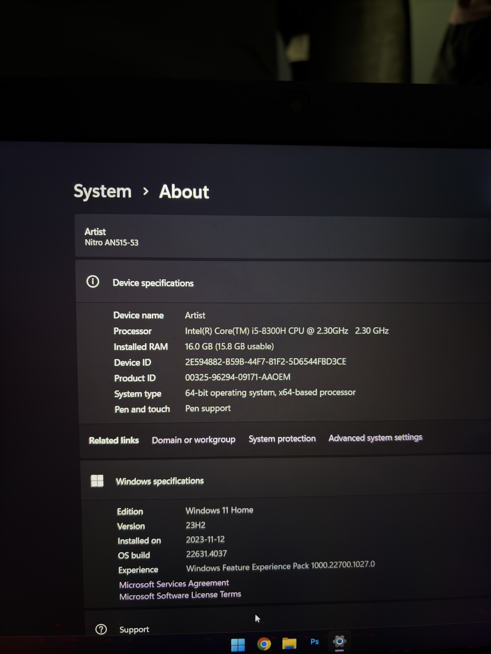Viewport: 491px width, 654px height.
Task: Open the Windows Start menu
Action: [238, 644]
